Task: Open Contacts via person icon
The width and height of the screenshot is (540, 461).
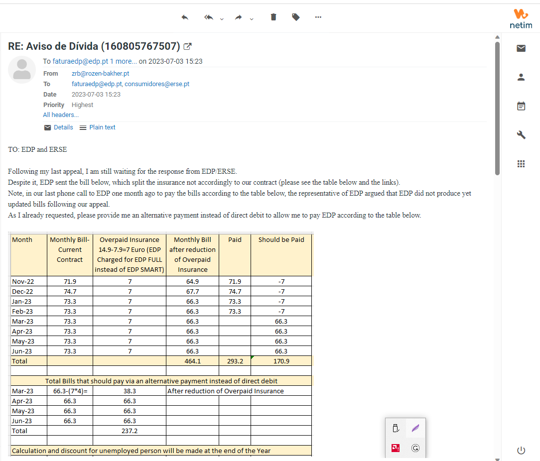Action: [x=521, y=77]
